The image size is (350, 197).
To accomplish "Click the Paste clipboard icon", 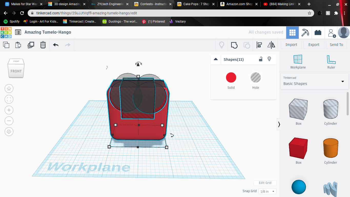I will (x=18, y=45).
